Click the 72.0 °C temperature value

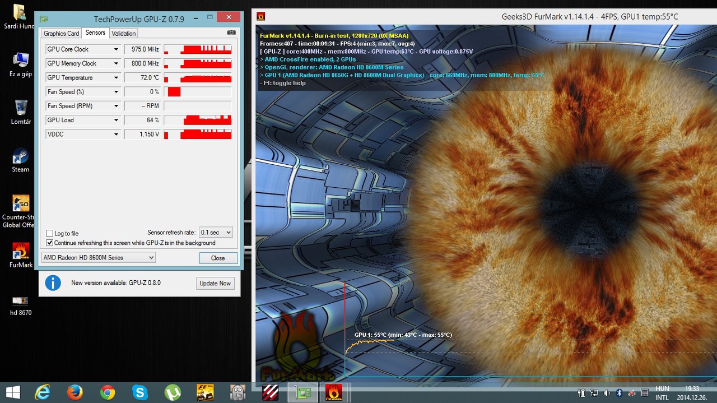click(142, 77)
